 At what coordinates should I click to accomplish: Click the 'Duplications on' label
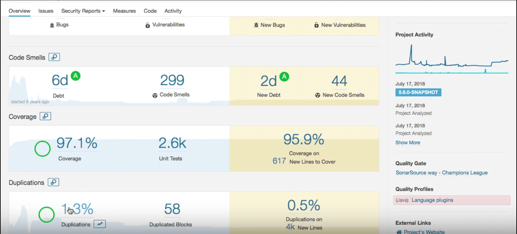point(304,219)
